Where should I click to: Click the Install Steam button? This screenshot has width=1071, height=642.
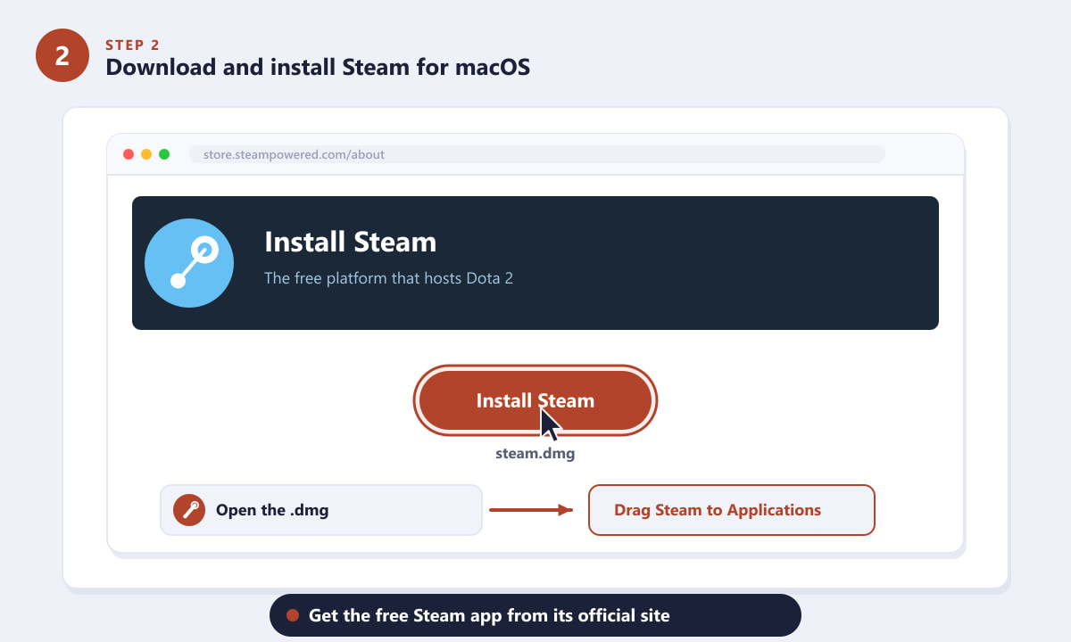point(535,400)
